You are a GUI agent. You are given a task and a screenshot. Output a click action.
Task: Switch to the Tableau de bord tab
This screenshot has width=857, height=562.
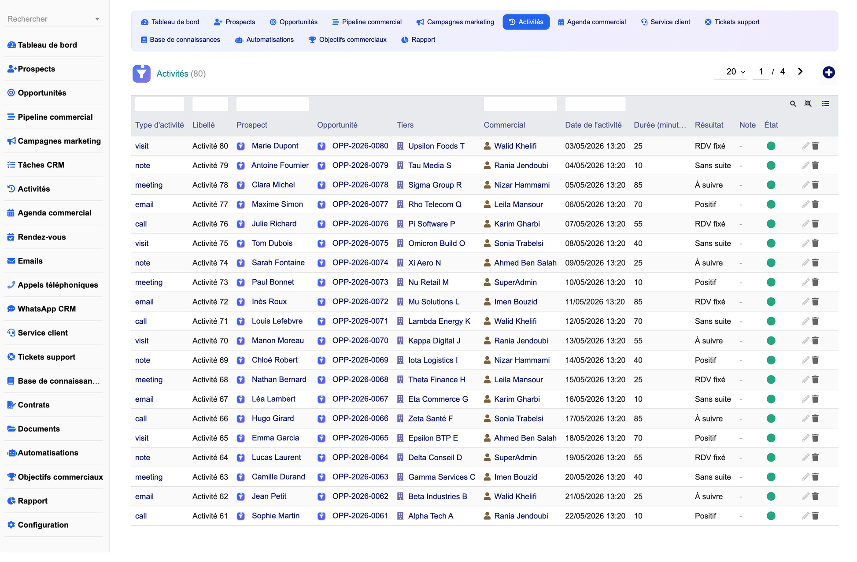[x=170, y=22]
